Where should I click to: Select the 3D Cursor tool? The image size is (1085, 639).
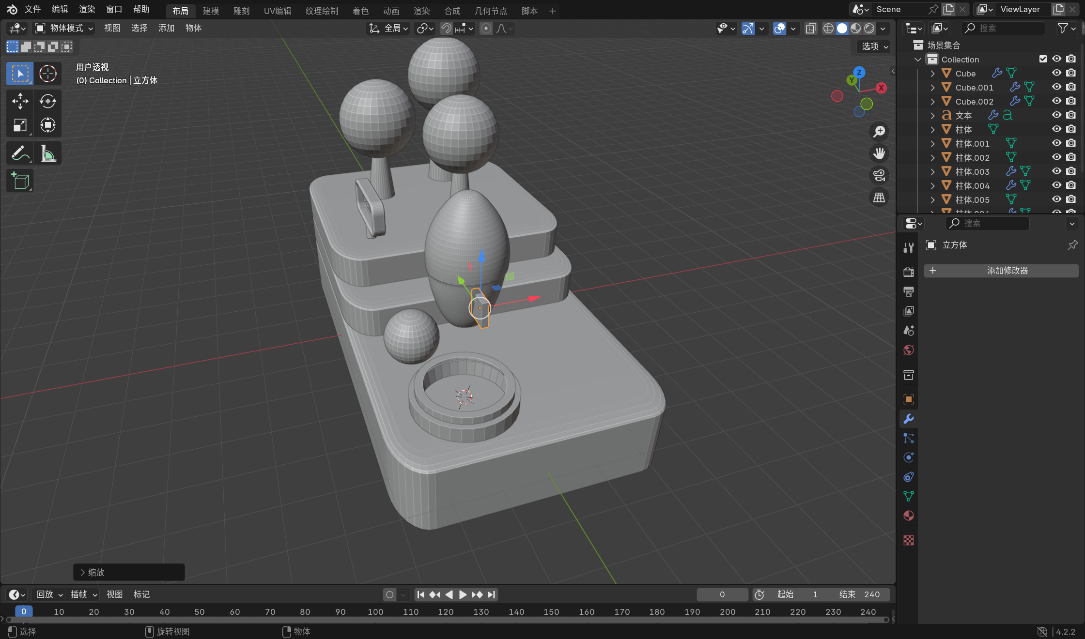(47, 74)
